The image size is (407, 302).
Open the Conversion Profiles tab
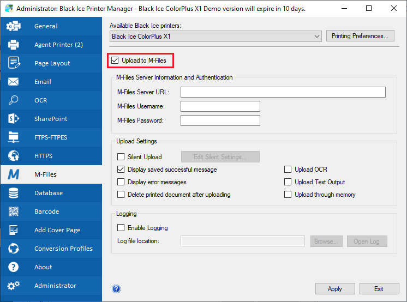coord(63,249)
